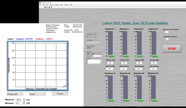Screen dimensions: 186x108
Task: Click the Regulator 4 Input Voltage field
Action: [153, 69]
